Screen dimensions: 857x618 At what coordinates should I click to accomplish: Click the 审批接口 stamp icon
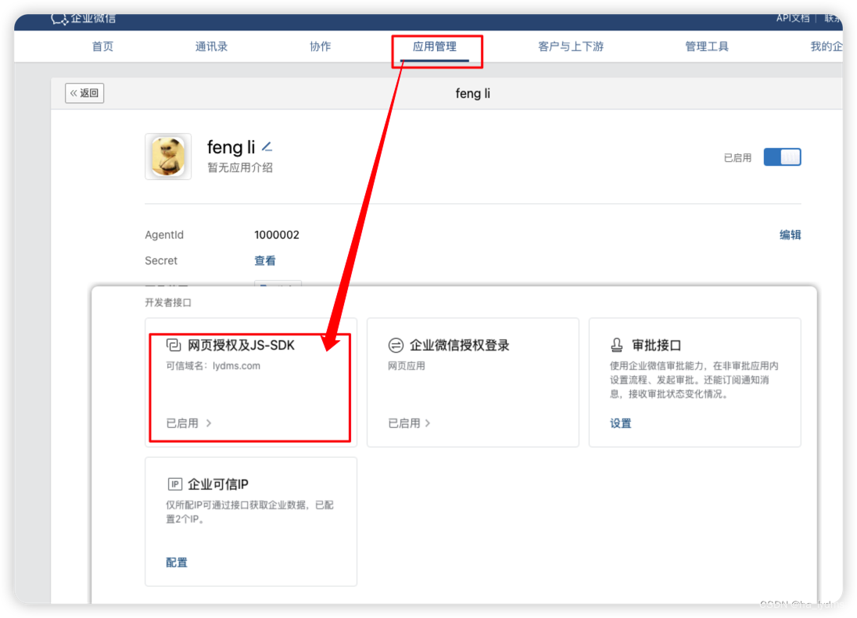(x=616, y=345)
